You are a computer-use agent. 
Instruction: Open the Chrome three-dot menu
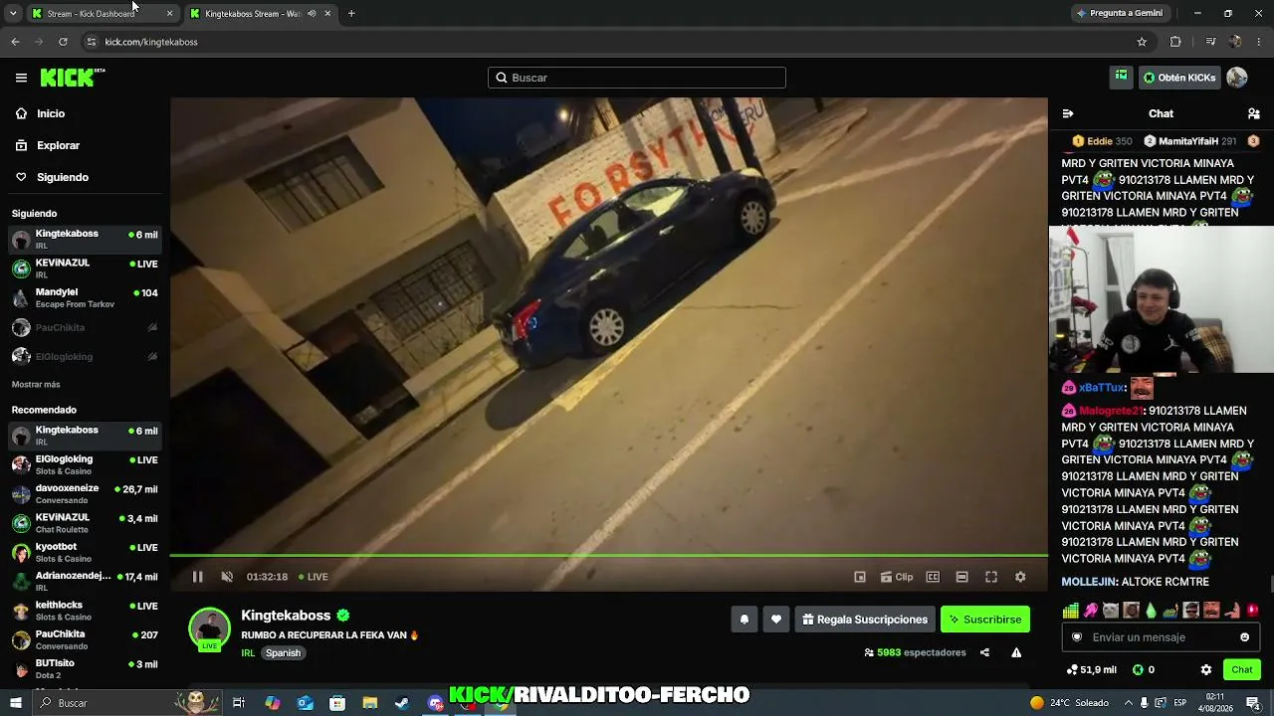coord(1260,42)
